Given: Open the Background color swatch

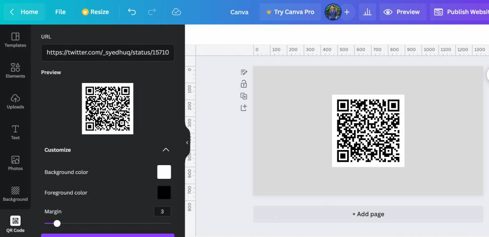Looking at the screenshot, I should tap(164, 172).
